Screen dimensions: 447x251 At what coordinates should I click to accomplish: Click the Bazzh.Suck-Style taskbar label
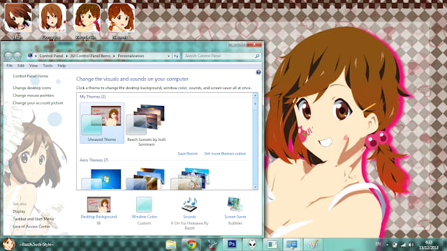(36, 245)
